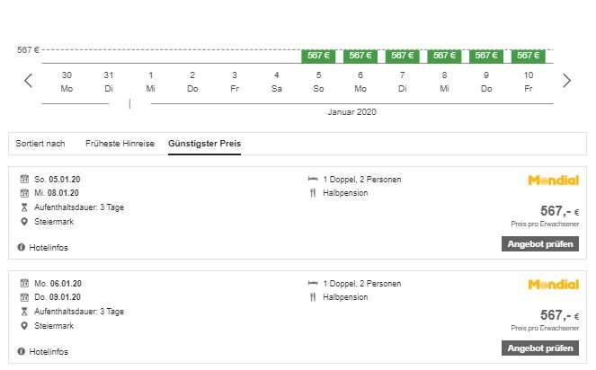
Task: Click the location pin icon in the first offer
Action: pyautogui.click(x=25, y=220)
